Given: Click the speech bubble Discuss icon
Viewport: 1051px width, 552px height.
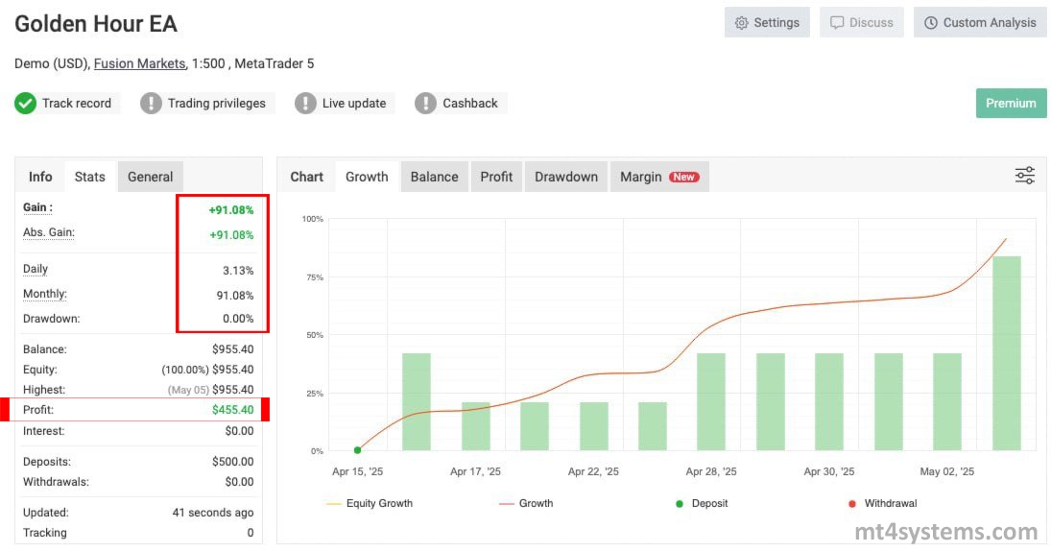Looking at the screenshot, I should [837, 23].
